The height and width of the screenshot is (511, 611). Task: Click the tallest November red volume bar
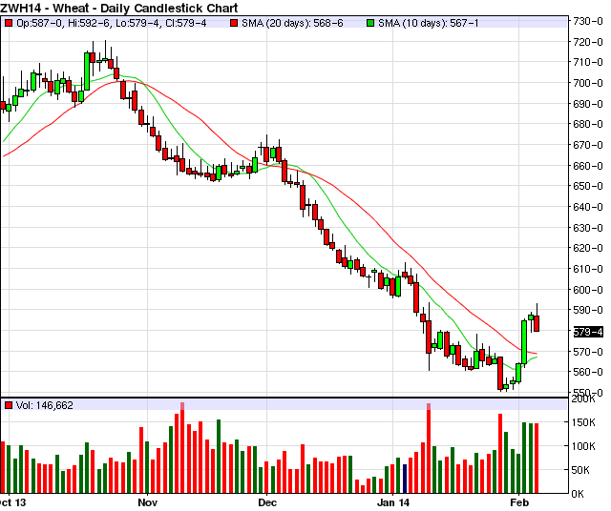pos(182,448)
